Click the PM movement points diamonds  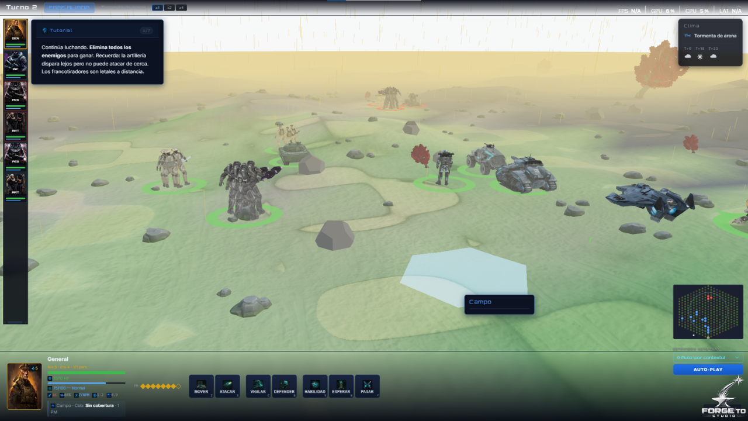(160, 386)
